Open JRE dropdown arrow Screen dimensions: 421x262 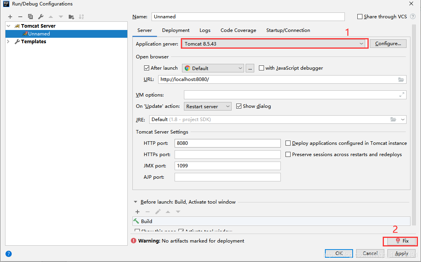[403, 120]
